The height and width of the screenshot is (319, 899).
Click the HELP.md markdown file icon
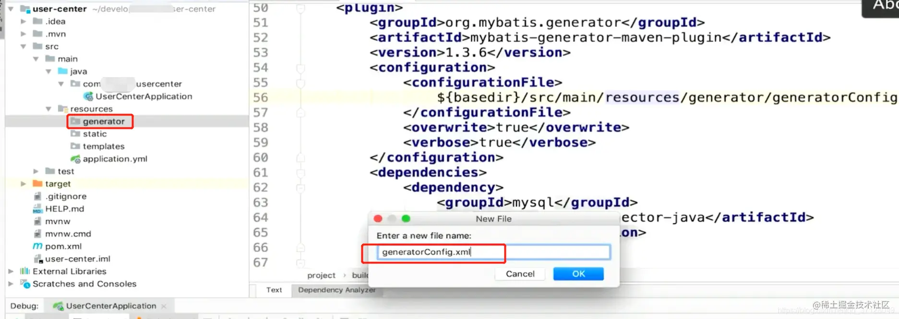pyautogui.click(x=37, y=209)
